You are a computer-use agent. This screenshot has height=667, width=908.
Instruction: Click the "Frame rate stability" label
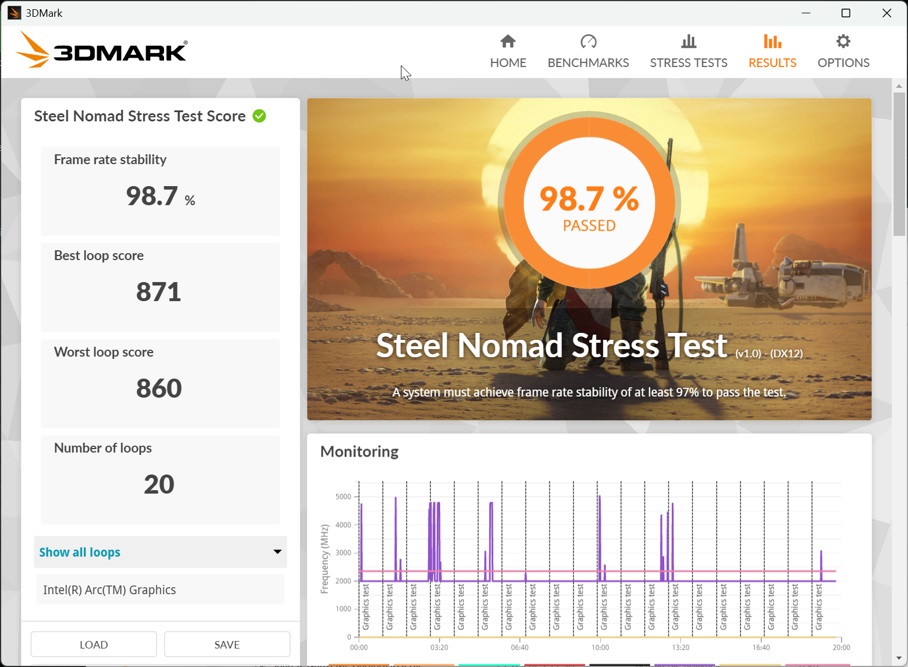click(110, 160)
